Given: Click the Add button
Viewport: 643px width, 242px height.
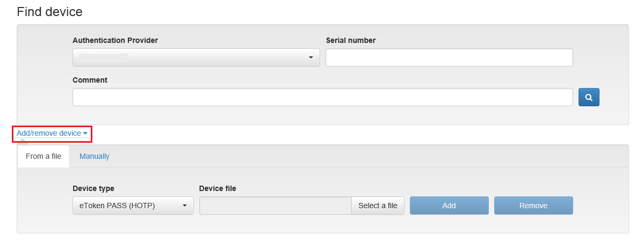Looking at the screenshot, I should (449, 206).
